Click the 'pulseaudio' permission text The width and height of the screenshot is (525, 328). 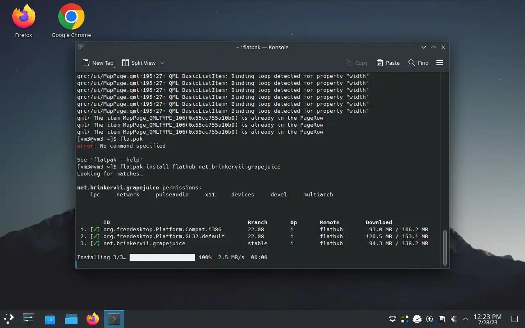click(x=172, y=194)
